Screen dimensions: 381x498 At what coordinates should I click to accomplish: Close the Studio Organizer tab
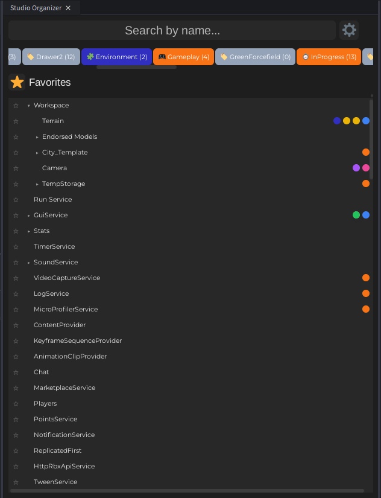point(68,8)
